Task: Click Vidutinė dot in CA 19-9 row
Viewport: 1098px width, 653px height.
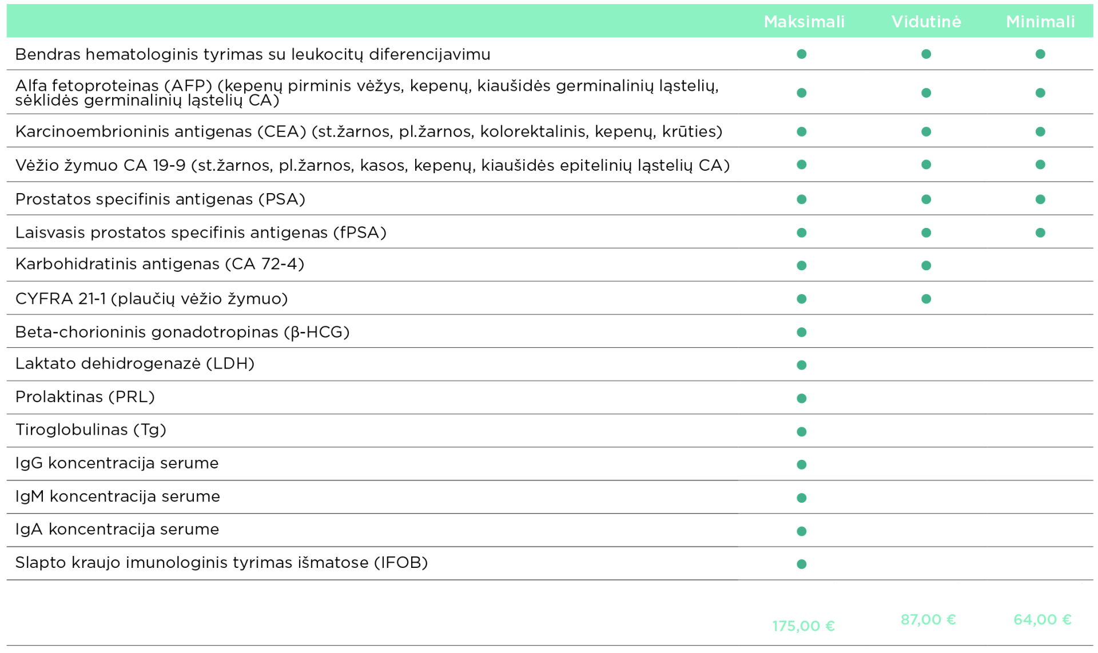Action: click(926, 165)
